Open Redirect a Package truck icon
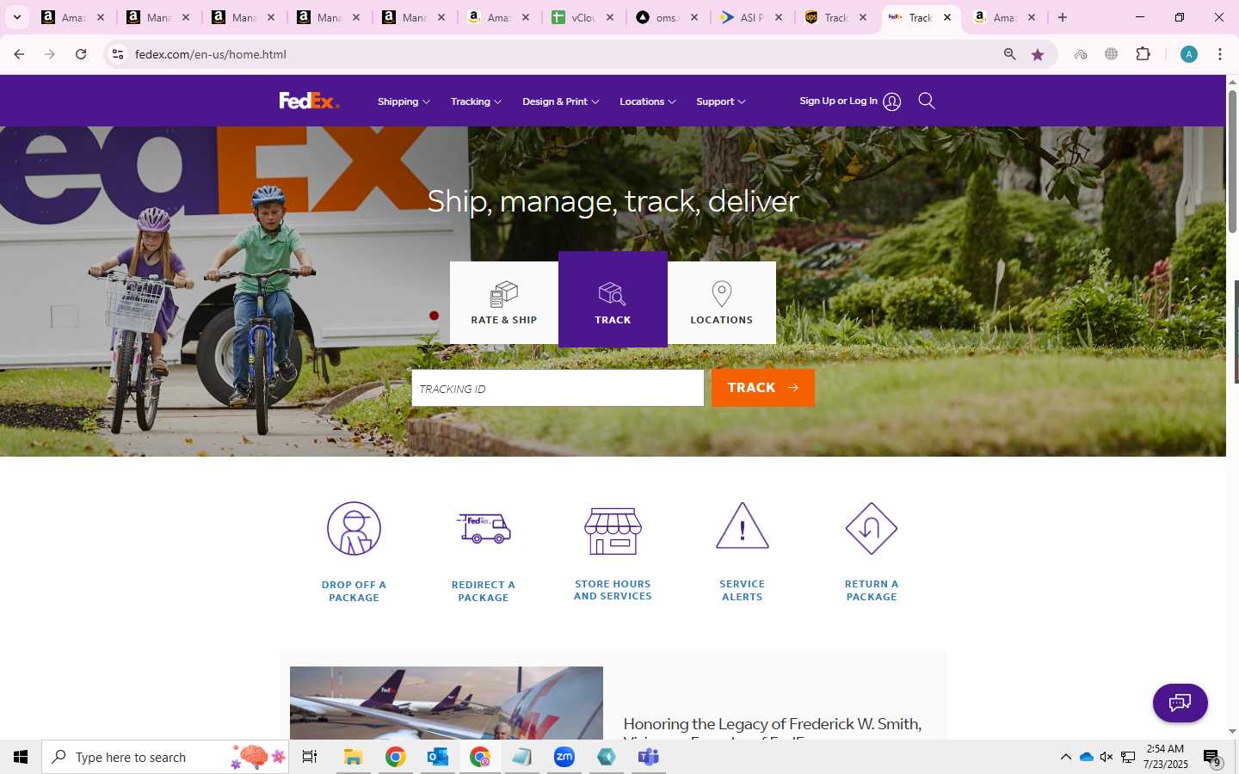 484,528
